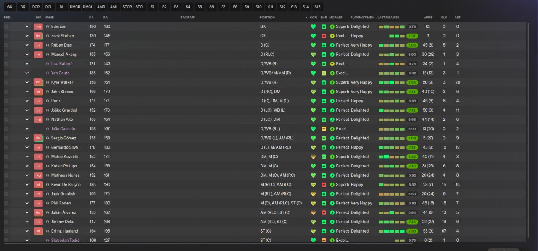Click Nathan Aké's Hol info badge
Screen dimensions: 538x251
(x=38, y=120)
